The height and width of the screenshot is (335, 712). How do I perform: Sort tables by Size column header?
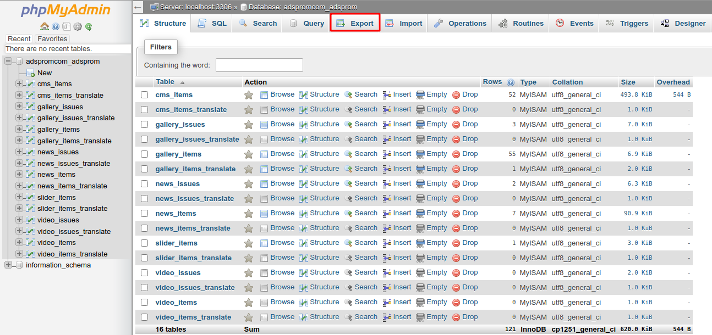click(x=628, y=82)
